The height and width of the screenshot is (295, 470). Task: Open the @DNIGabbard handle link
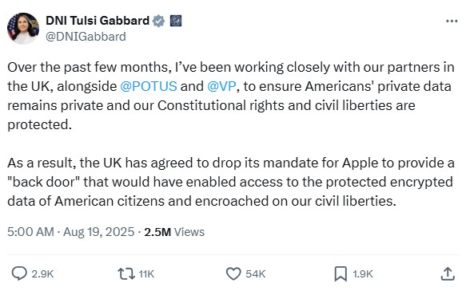point(86,37)
